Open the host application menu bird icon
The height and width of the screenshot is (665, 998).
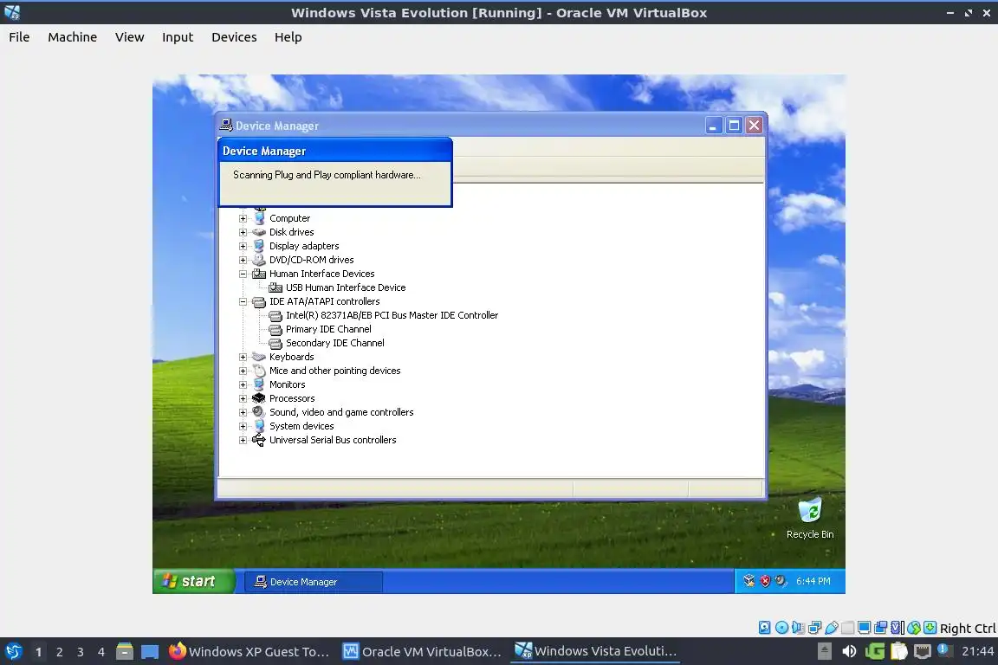click(13, 652)
